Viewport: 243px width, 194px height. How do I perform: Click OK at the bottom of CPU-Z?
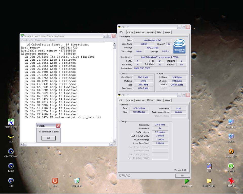pos(183,176)
